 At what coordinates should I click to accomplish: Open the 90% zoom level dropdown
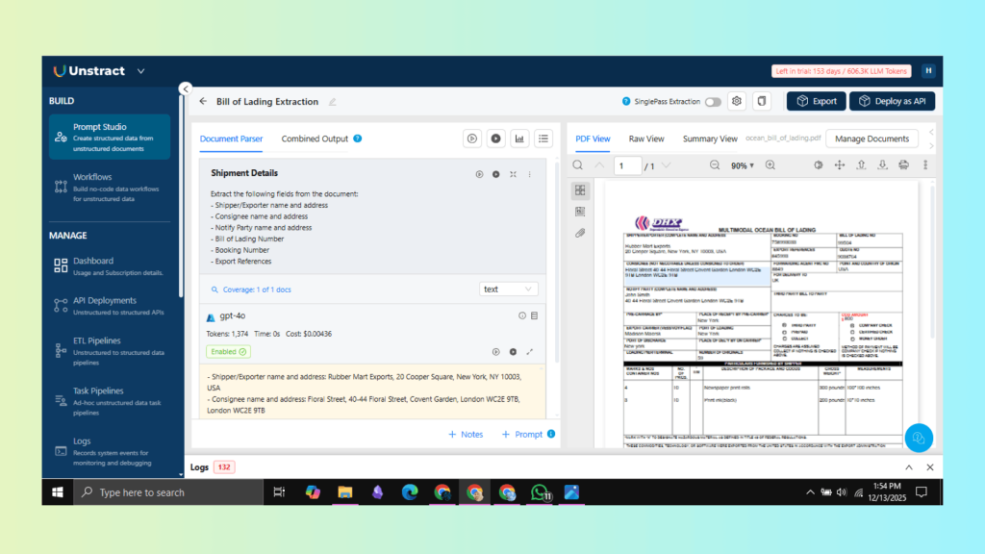[743, 165]
